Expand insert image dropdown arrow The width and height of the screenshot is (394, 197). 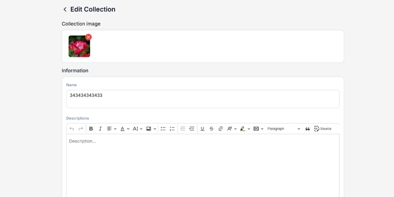click(155, 129)
